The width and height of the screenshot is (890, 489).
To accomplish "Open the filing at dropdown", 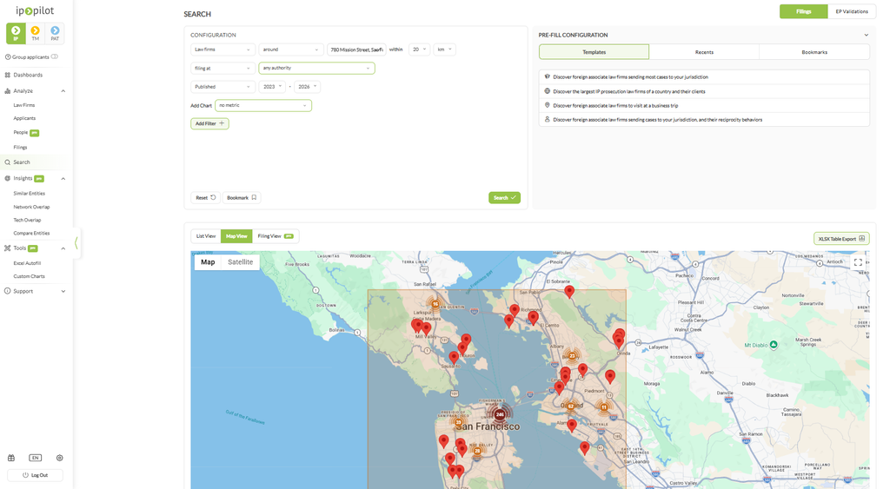I will click(x=222, y=68).
